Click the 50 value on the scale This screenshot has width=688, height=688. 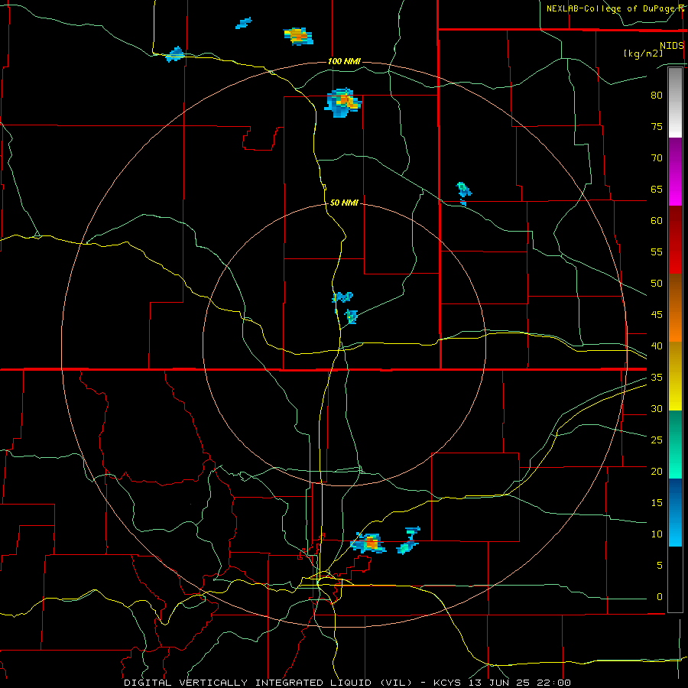(657, 284)
